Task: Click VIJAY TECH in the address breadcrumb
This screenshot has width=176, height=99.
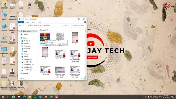Action: pyautogui.click(x=37, y=26)
